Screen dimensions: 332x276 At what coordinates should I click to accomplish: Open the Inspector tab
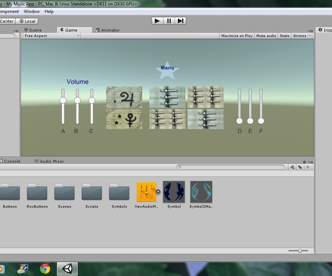tap(325, 30)
